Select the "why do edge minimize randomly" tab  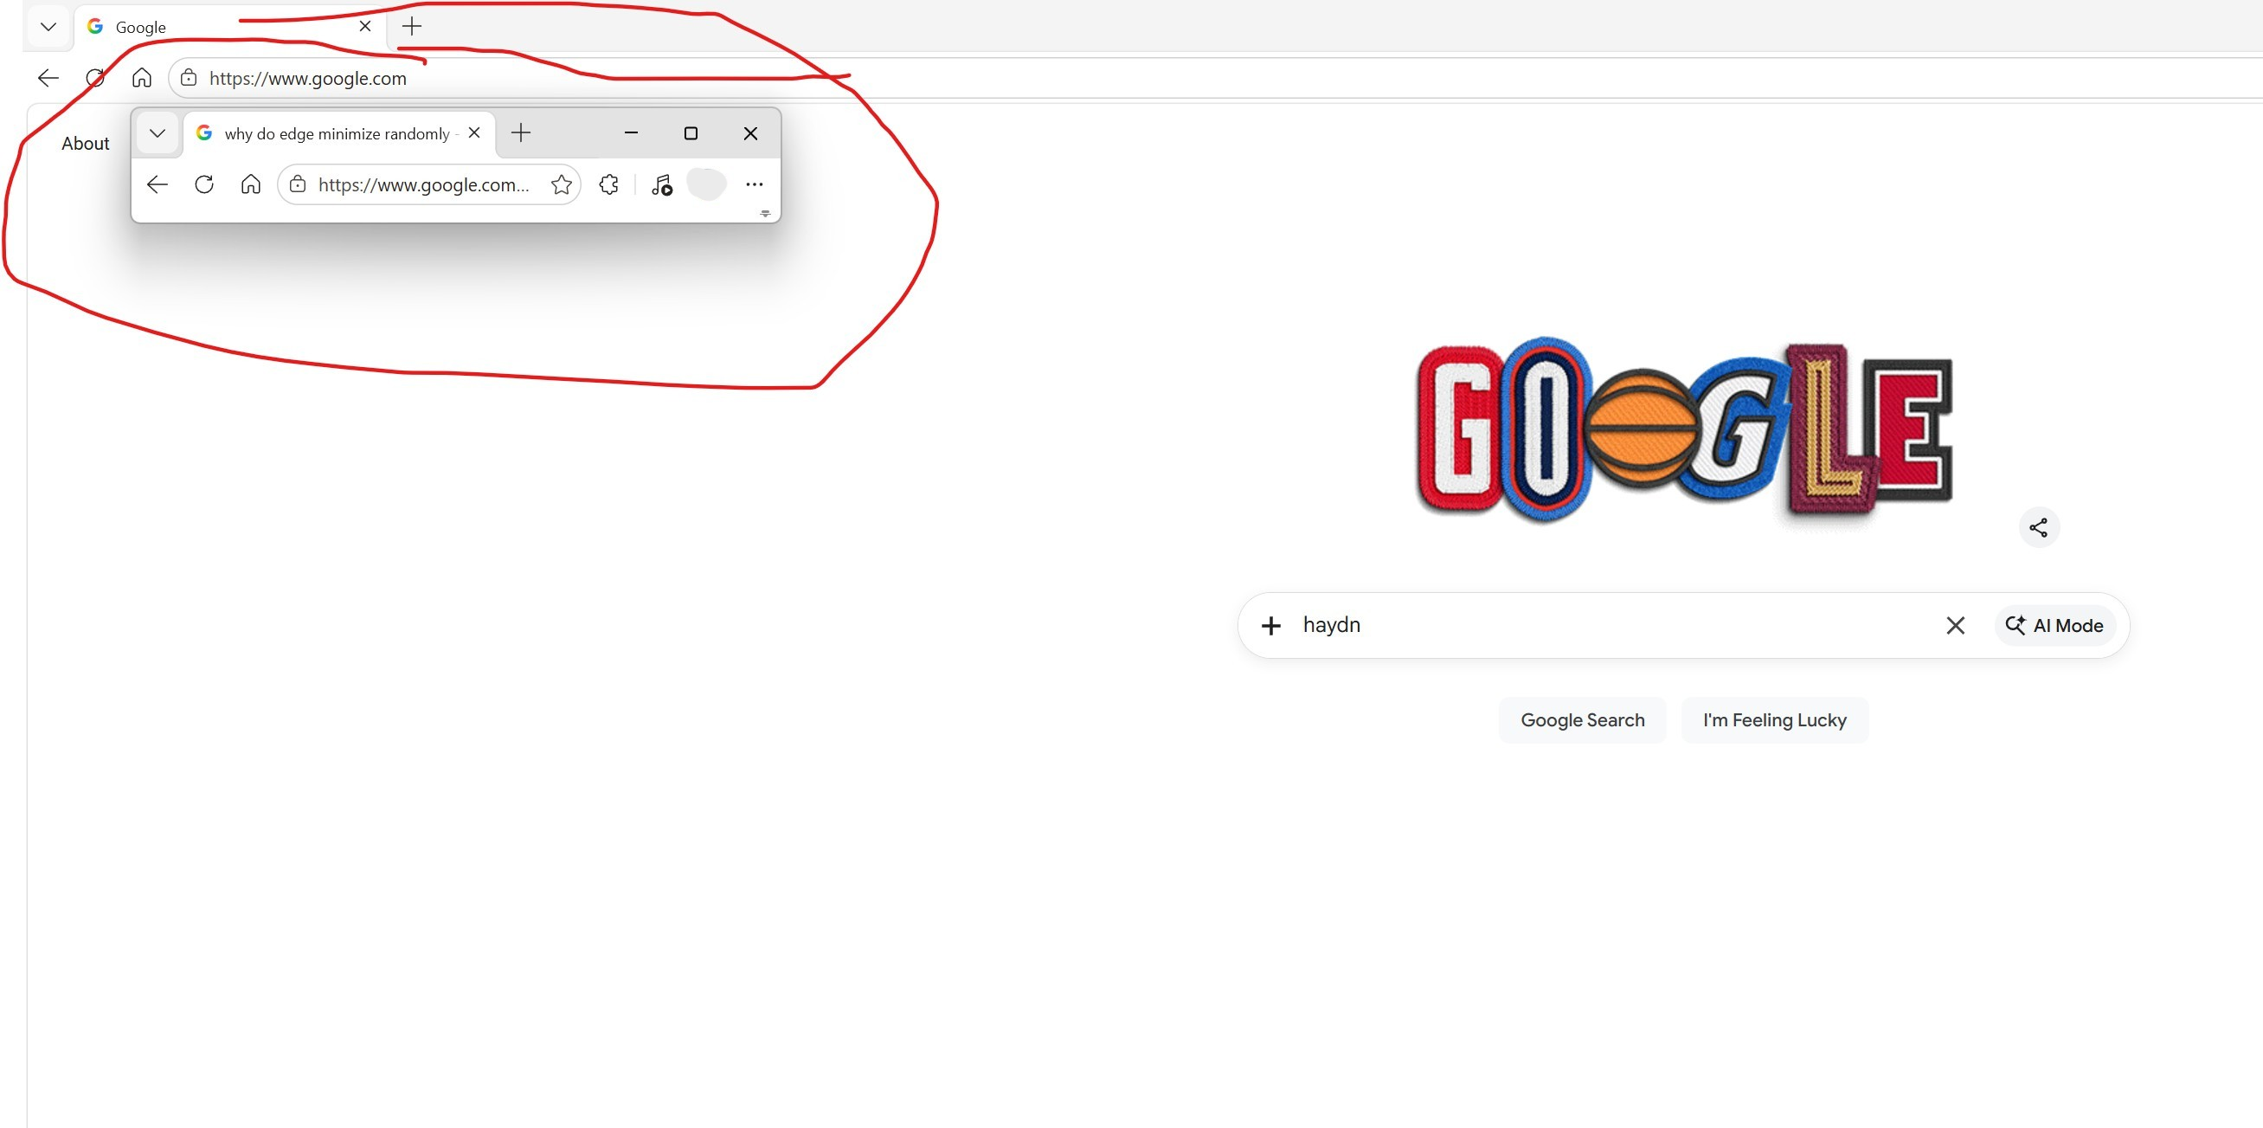pos(341,133)
